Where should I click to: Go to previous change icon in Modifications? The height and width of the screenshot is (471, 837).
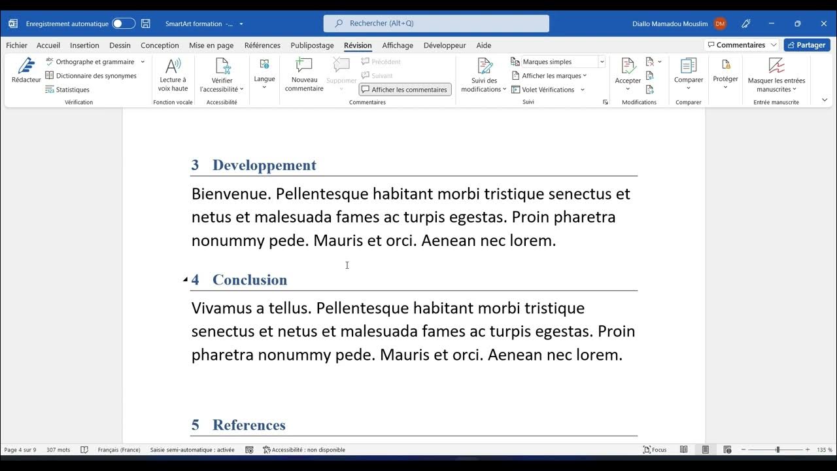650,76
